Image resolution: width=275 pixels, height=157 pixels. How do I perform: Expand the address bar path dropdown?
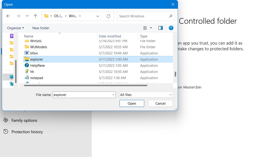[x=98, y=16]
